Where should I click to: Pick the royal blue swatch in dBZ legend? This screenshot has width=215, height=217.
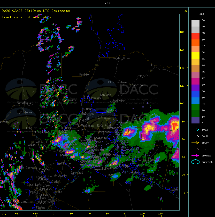coord(195,94)
